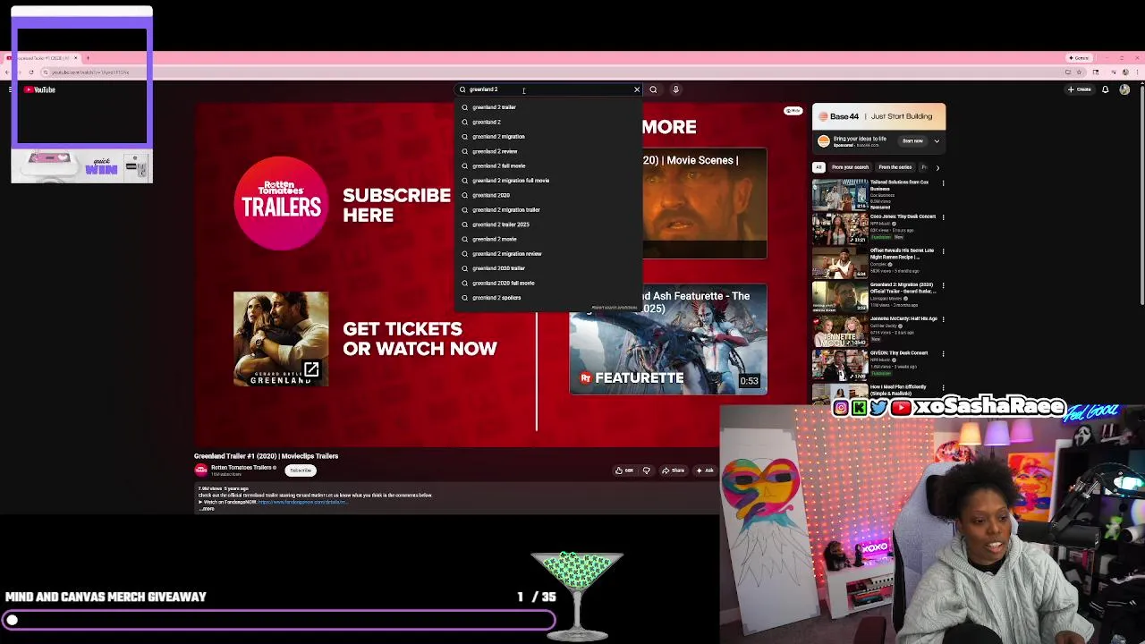Open the Greenland movie poster end card
The height and width of the screenshot is (644, 1145).
point(281,339)
